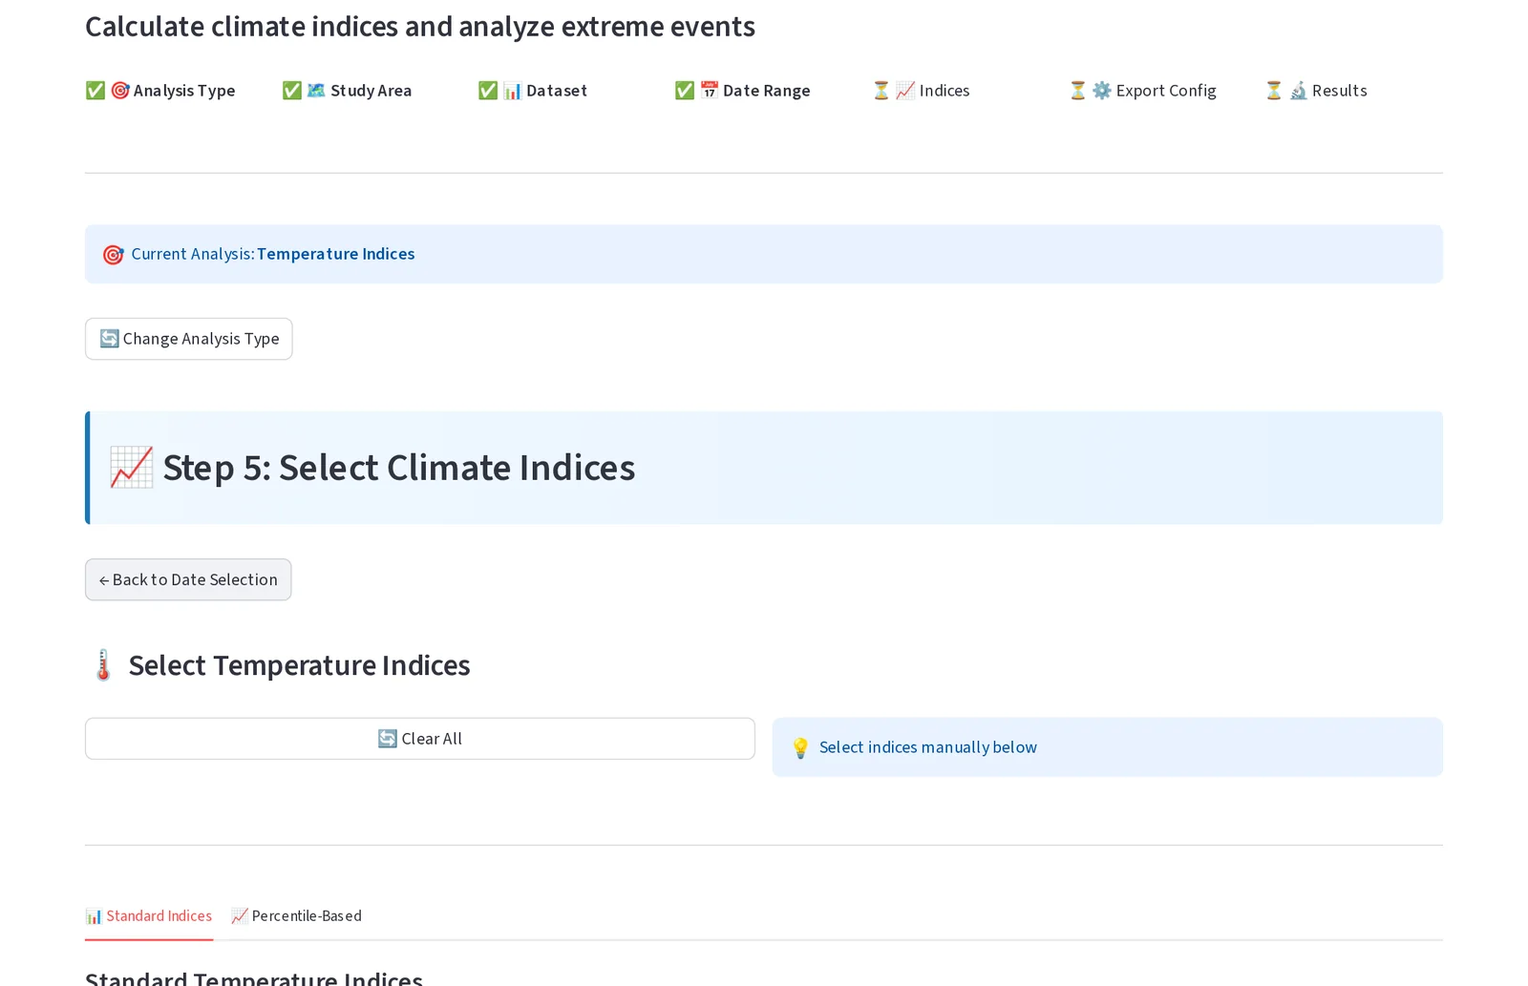Viewport: 1528px width, 986px height.
Task: Click the hourglass icon beside Export Config
Action: (1078, 91)
